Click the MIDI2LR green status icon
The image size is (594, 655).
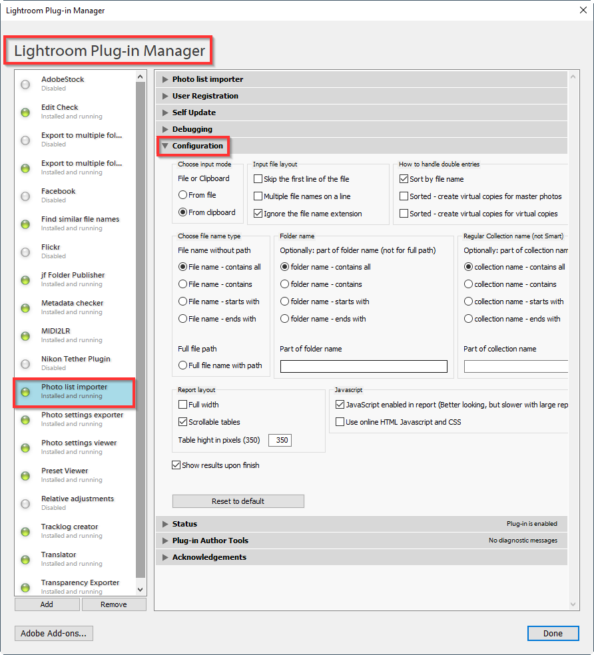click(x=25, y=335)
